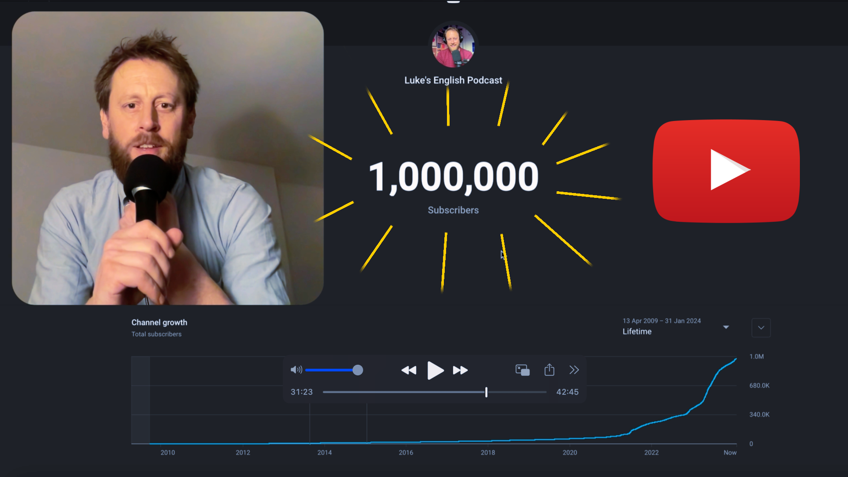Click the 31:23 elapsed time display
Screen dimensions: 848x477
pyautogui.click(x=301, y=392)
